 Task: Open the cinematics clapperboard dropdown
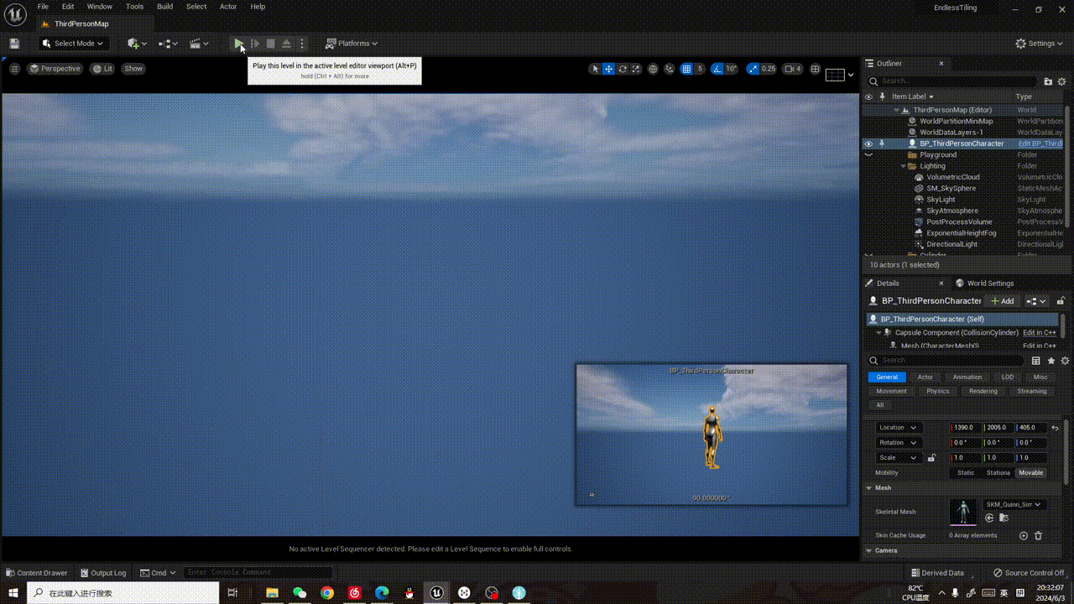(199, 44)
